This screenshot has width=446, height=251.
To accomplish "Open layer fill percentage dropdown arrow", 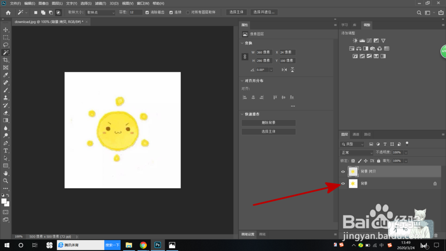I will 406,161.
